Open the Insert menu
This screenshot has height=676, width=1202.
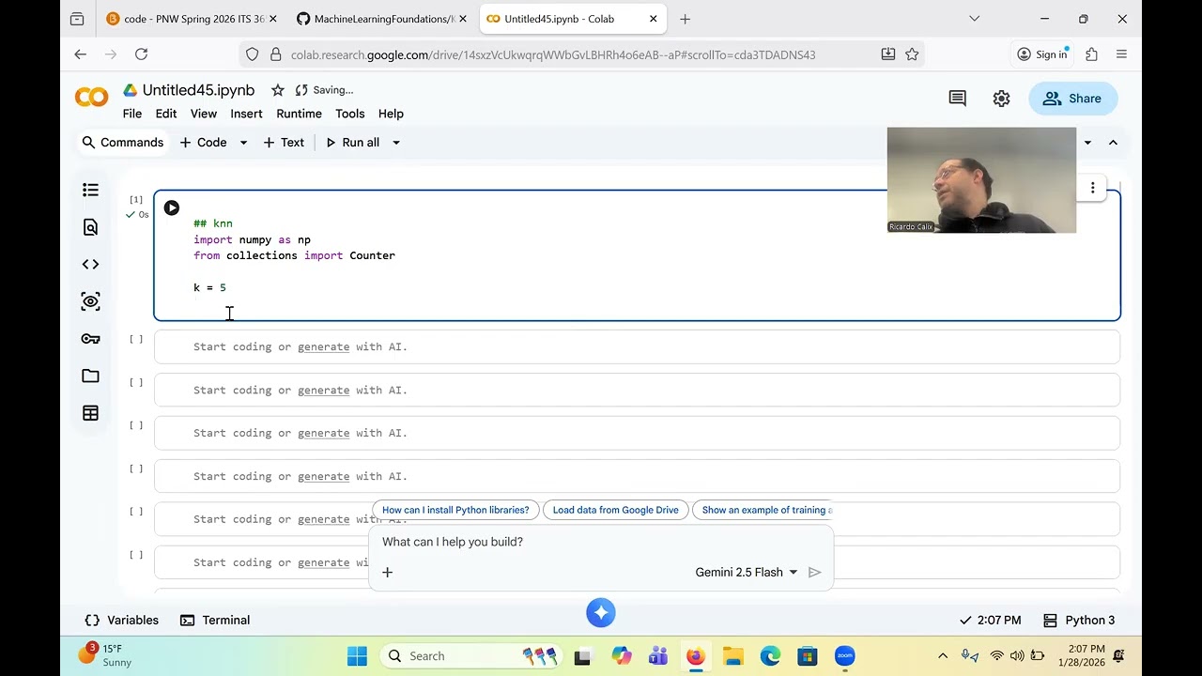pos(246,114)
